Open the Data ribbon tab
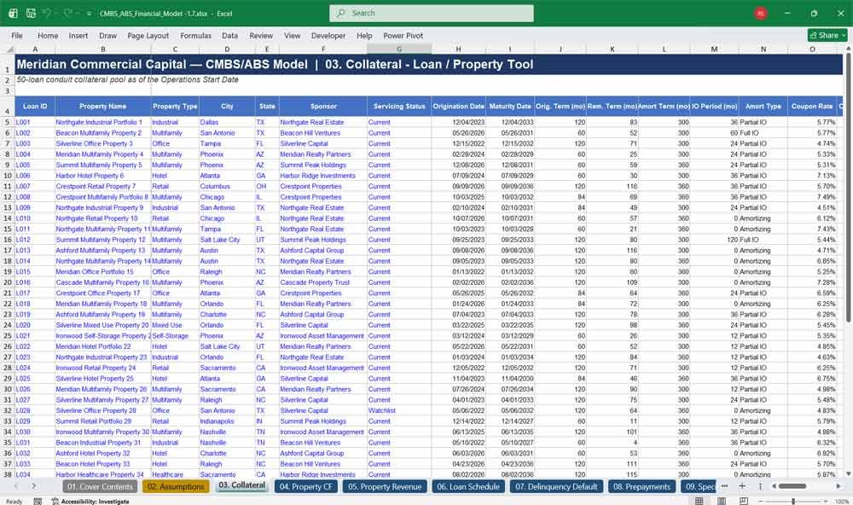 [229, 35]
